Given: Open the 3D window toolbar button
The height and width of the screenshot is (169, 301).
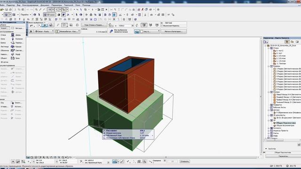Looking at the screenshot, I should tap(49, 15).
